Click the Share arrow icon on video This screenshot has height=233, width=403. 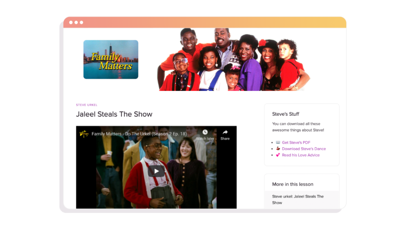pos(225,133)
